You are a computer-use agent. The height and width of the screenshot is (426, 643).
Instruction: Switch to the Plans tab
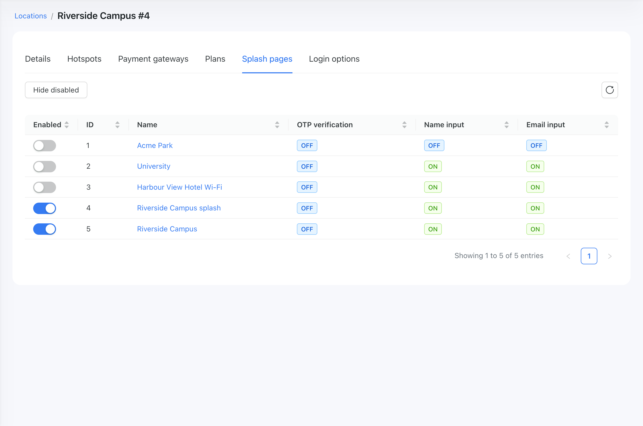coord(215,59)
